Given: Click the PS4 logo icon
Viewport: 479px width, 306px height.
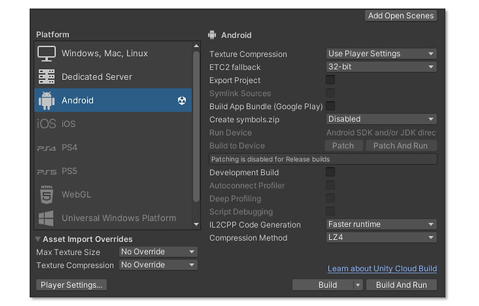Looking at the screenshot, I should point(47,148).
